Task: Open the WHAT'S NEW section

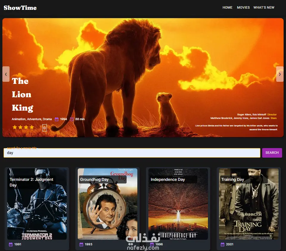Action: pos(264,7)
